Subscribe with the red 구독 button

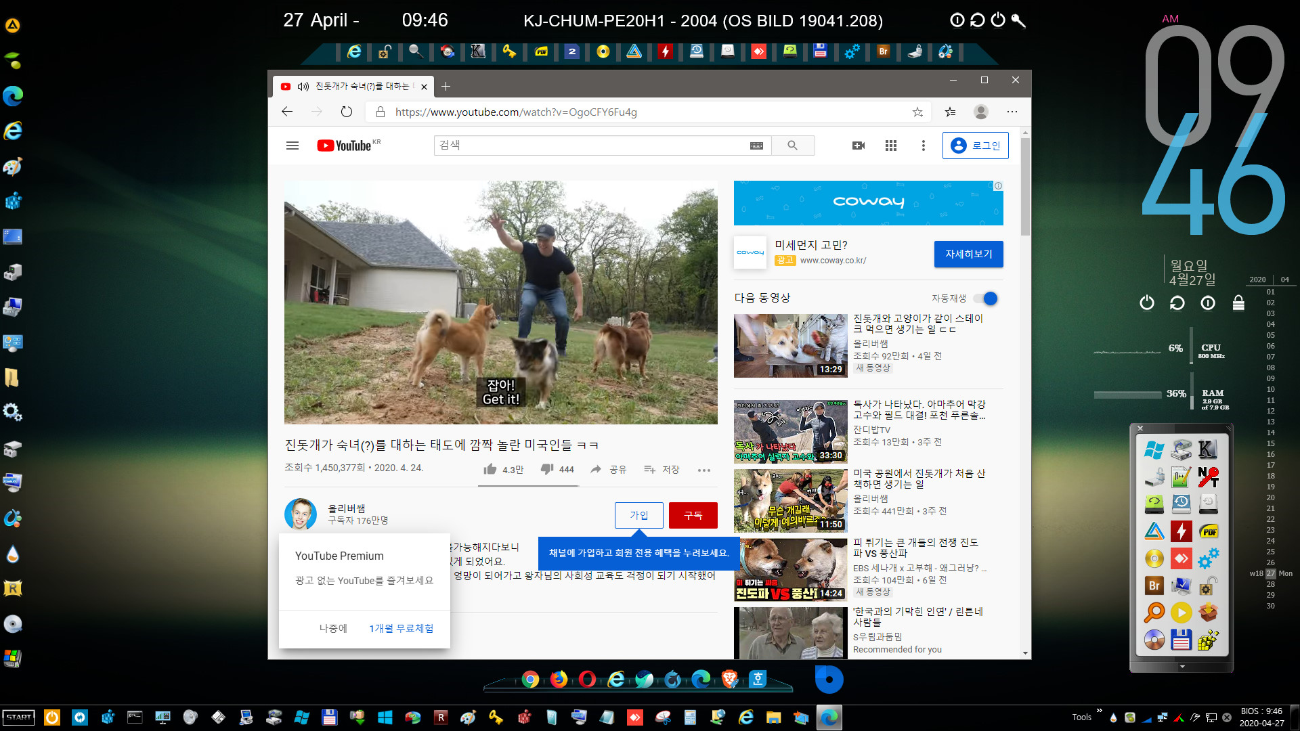click(693, 515)
